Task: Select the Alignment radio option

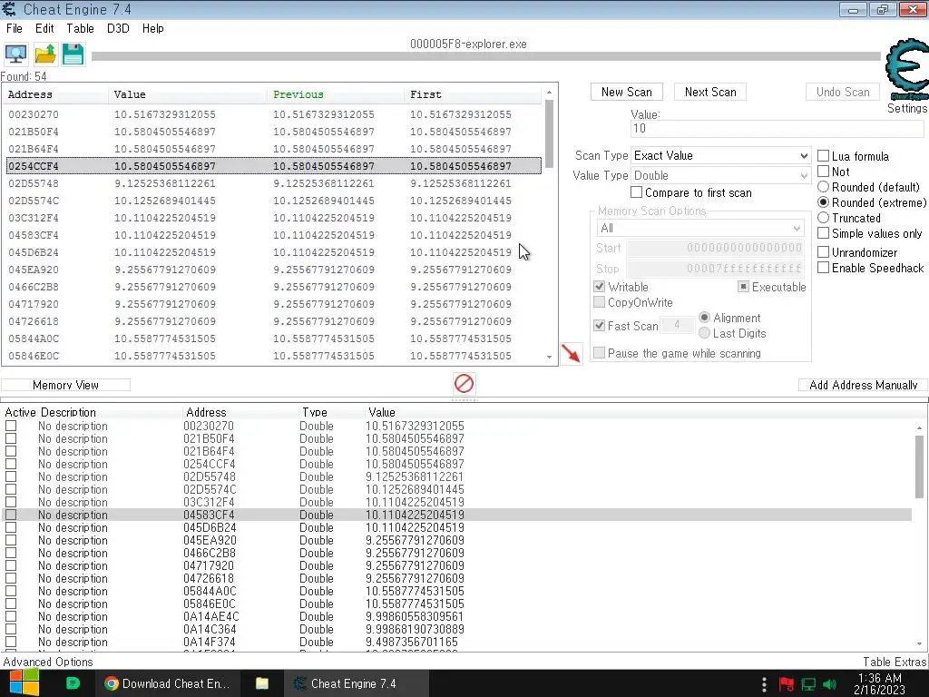Action: pyautogui.click(x=704, y=318)
